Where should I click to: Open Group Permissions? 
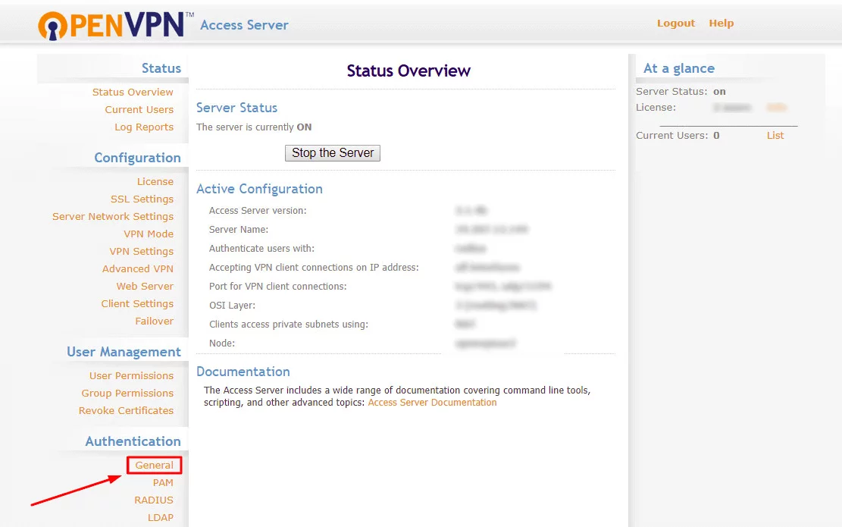(127, 394)
